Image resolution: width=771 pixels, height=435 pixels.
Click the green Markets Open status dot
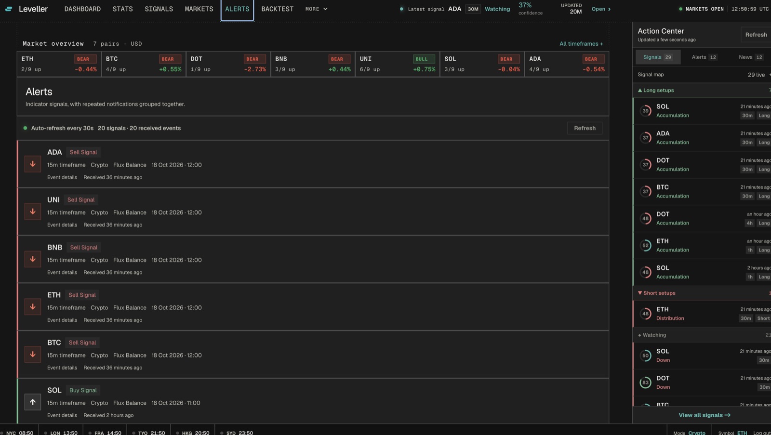pos(681,9)
